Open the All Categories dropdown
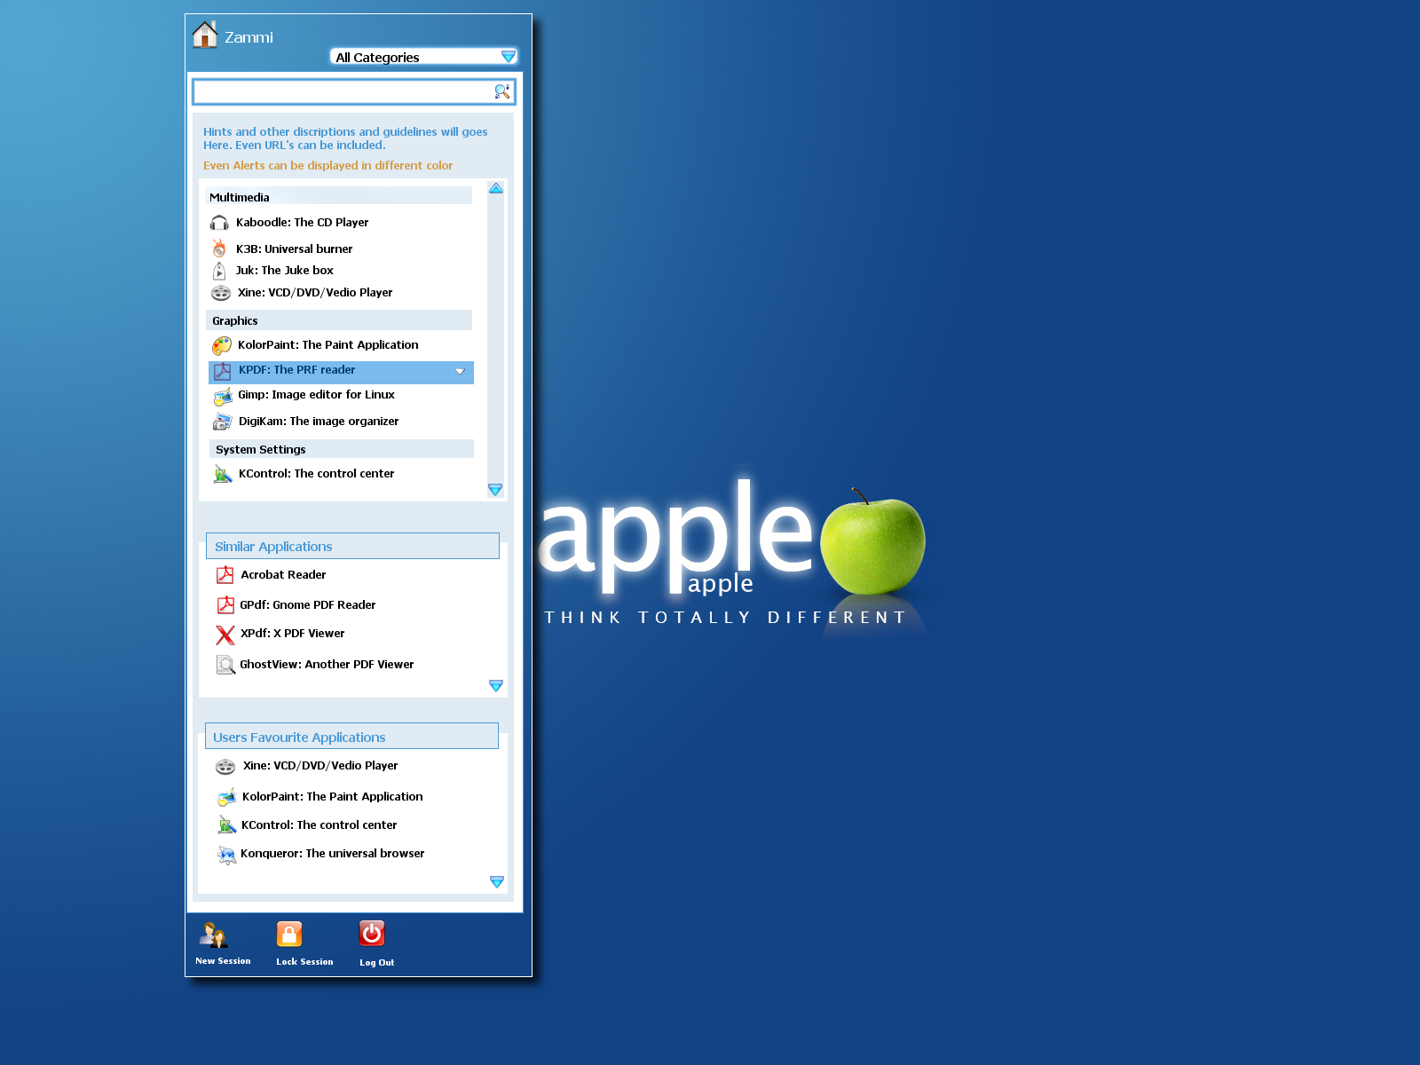1420x1065 pixels. pyautogui.click(x=423, y=57)
